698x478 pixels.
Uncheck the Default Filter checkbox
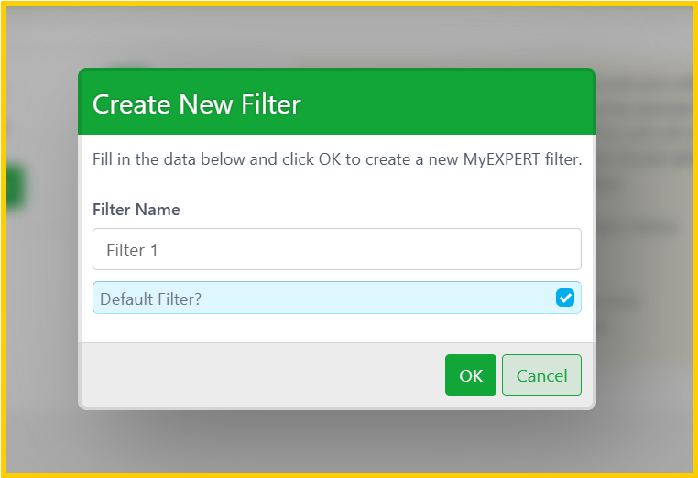(564, 298)
